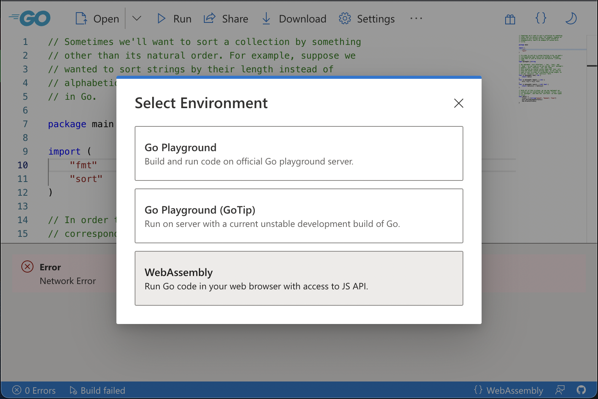Click the code minimap thumbnail
598x399 pixels.
pyautogui.click(x=541, y=69)
